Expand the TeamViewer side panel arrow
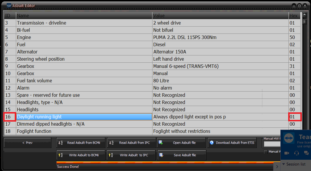 277,166
